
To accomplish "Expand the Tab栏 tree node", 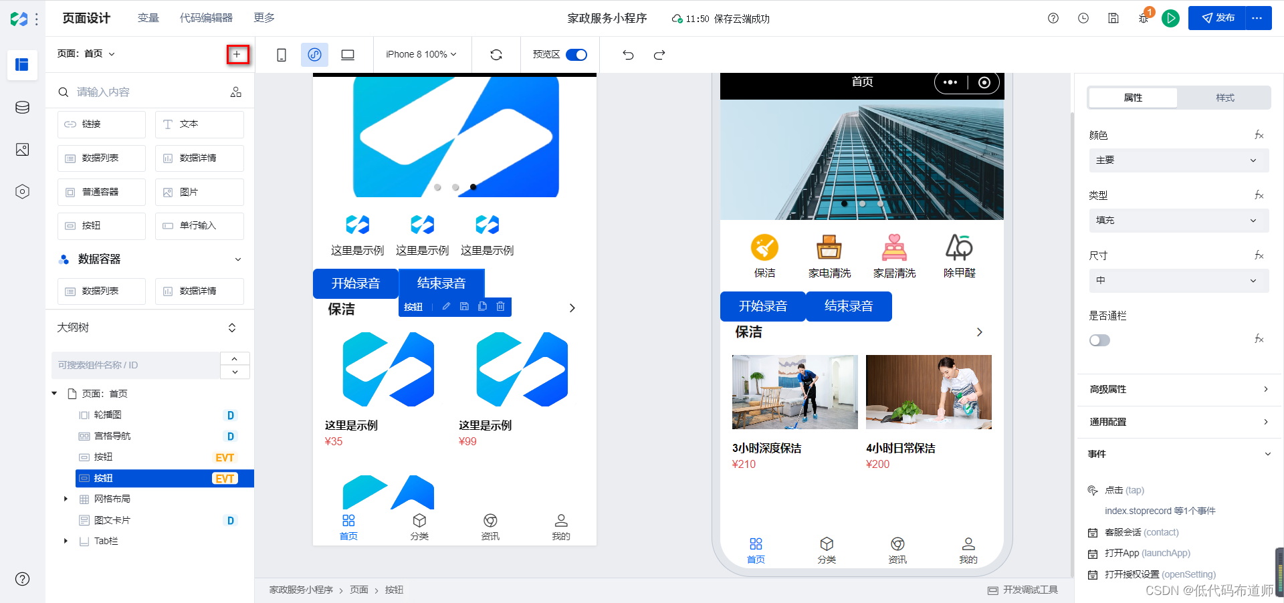I will click(66, 541).
